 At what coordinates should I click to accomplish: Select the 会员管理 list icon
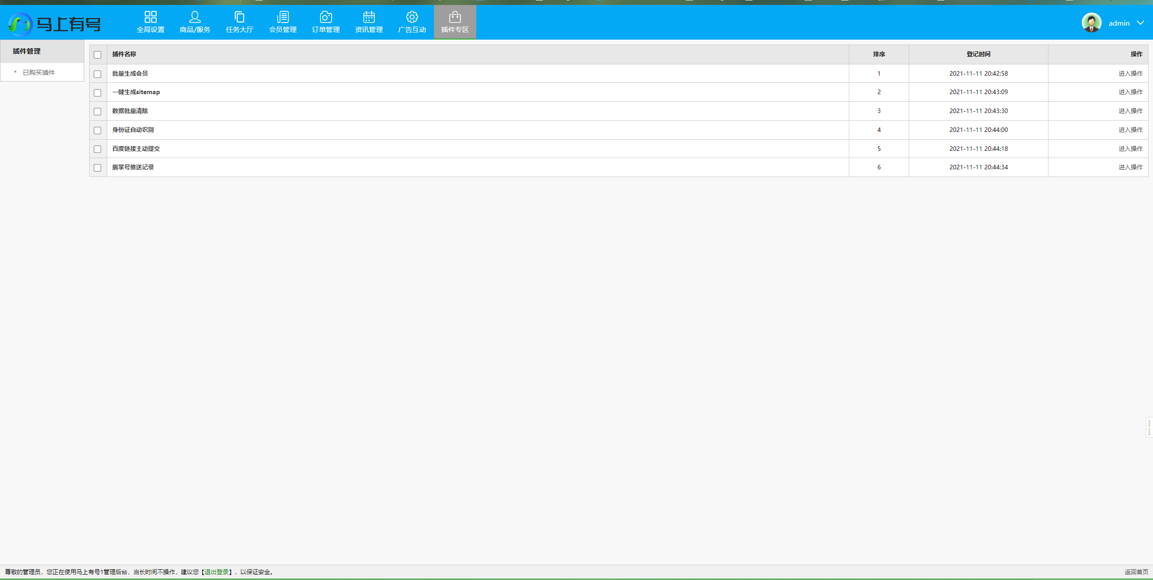283,17
